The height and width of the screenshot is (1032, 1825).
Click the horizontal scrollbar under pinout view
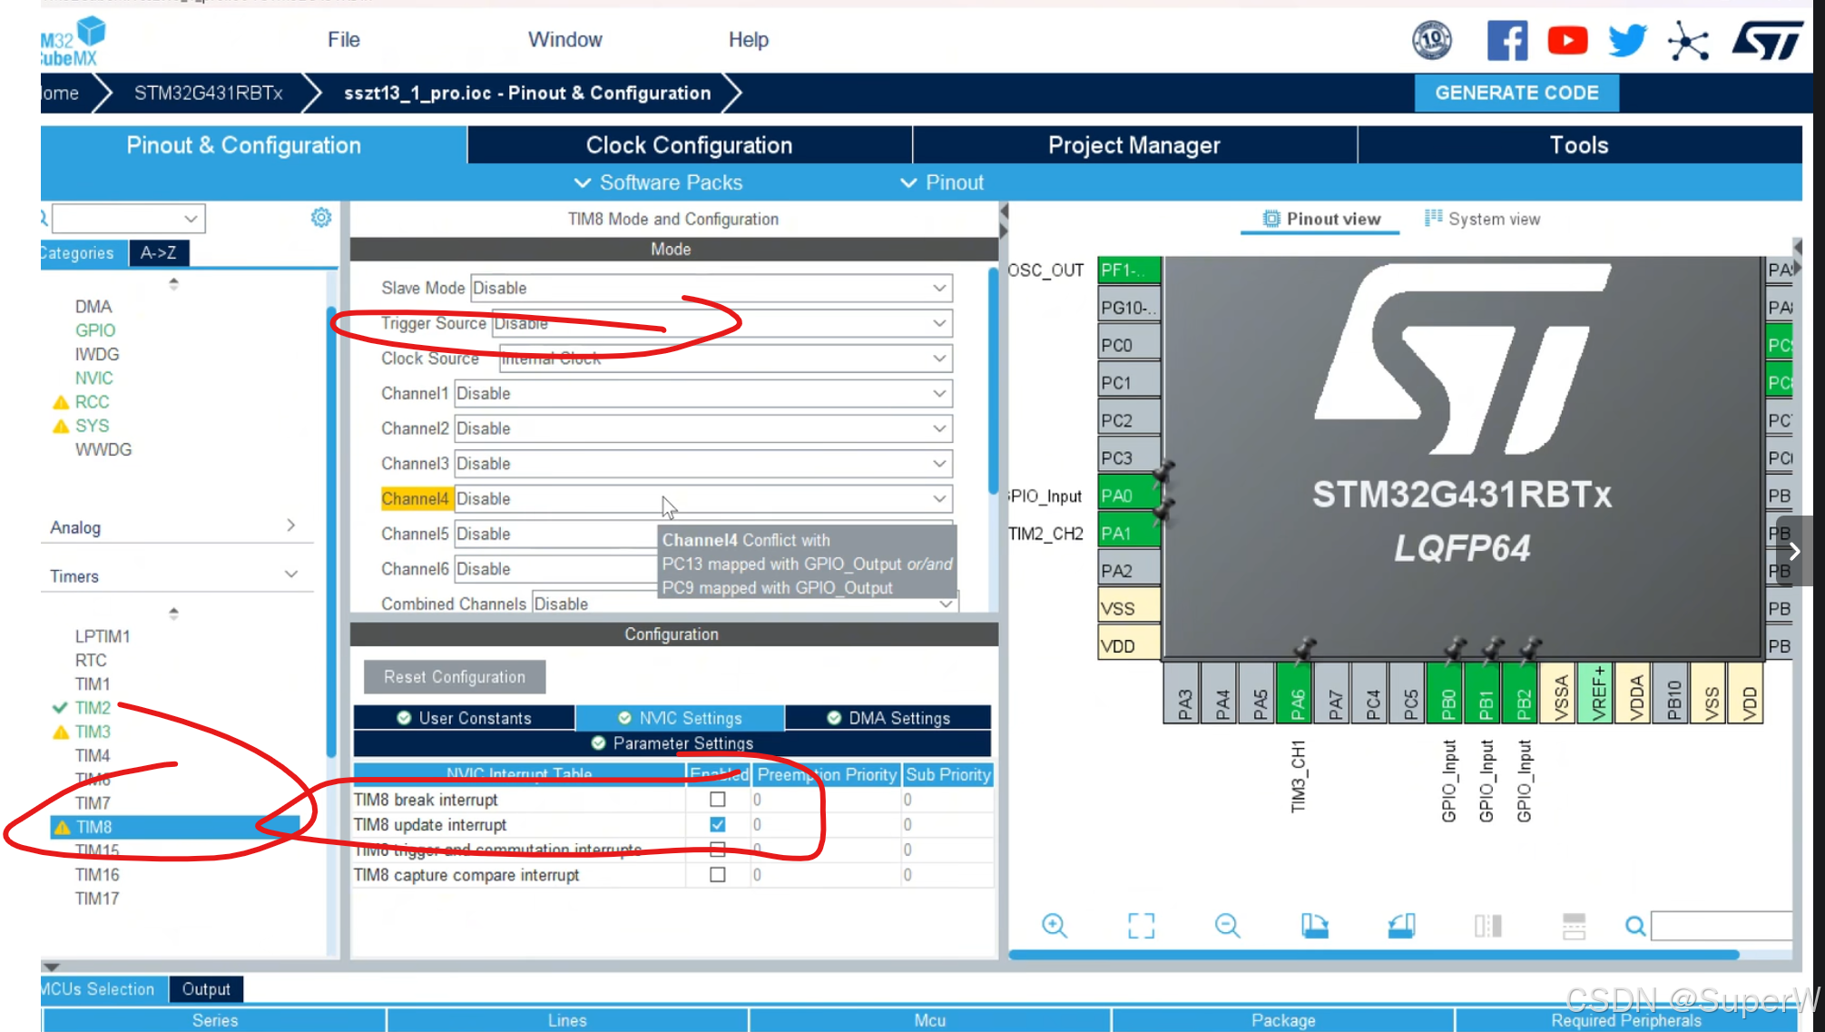pyautogui.click(x=1373, y=955)
